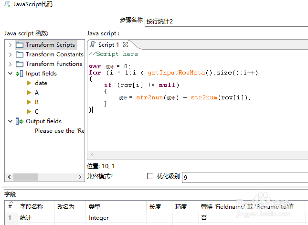The width and height of the screenshot is (308, 225).
Task: Collapse the Input fields tree node
Action: 11,74
